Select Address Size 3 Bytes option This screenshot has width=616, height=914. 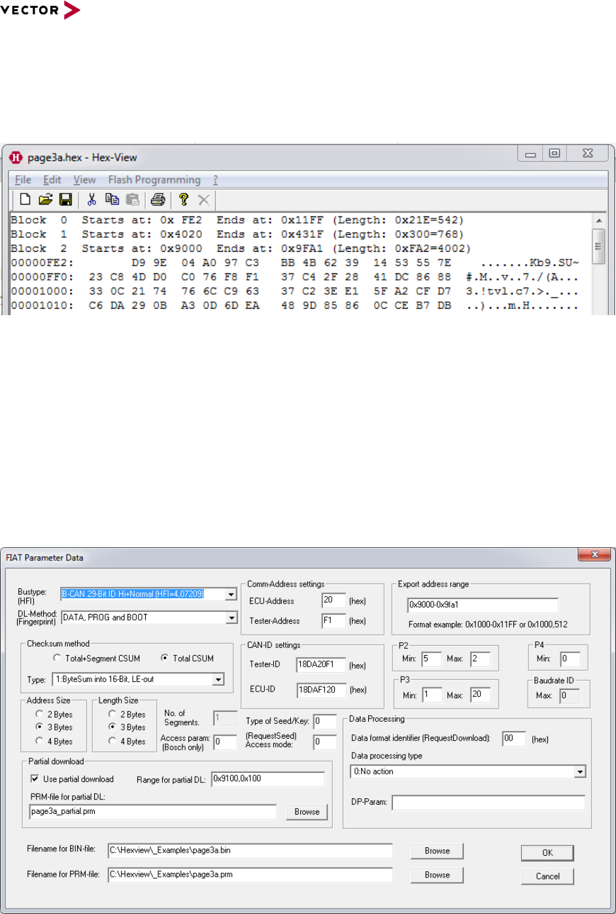pyautogui.click(x=39, y=727)
